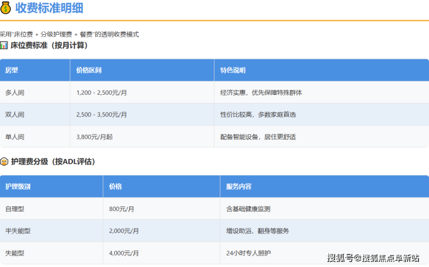This screenshot has width=429, height=267.
Task: Select the 自理型 care level cell
Action: (14, 209)
